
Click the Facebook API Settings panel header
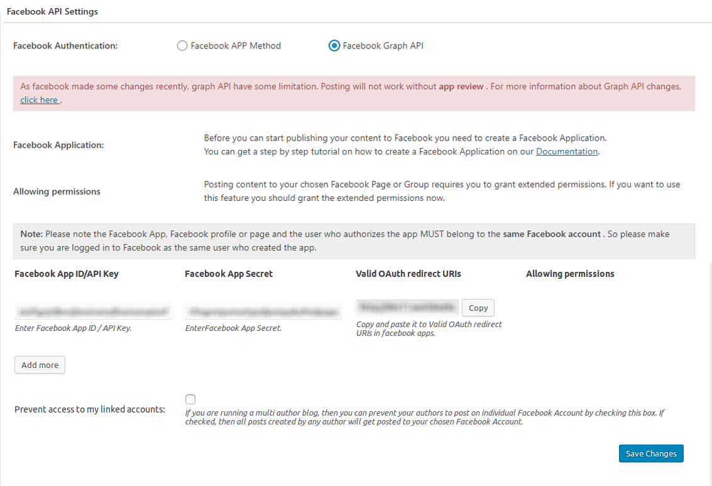coord(52,12)
